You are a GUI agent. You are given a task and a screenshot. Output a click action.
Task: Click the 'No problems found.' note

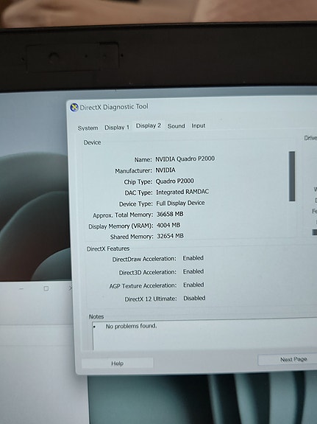pos(131,326)
